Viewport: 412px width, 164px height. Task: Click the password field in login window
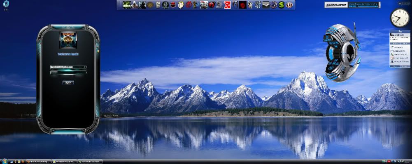click(68, 72)
